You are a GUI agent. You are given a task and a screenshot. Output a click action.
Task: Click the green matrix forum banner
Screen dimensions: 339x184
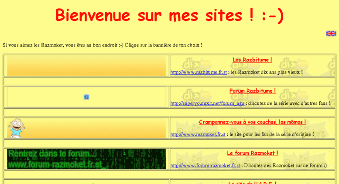(86, 159)
